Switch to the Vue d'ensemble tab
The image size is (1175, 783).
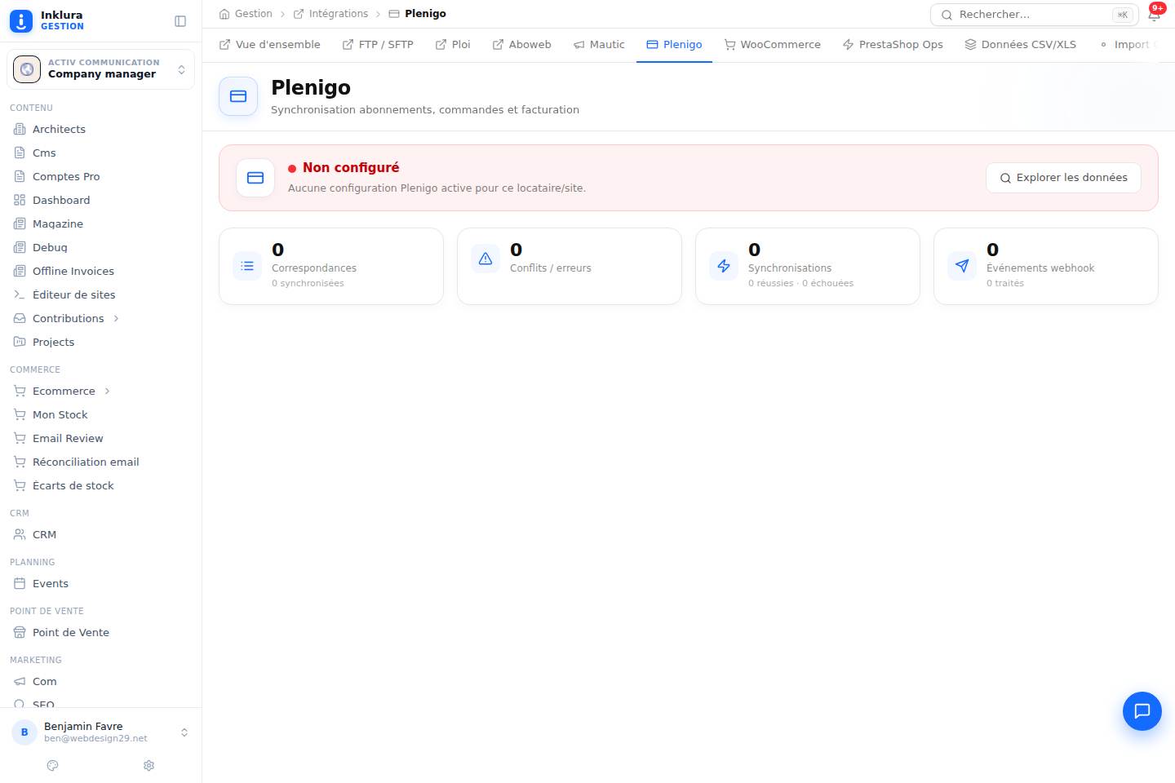point(269,45)
